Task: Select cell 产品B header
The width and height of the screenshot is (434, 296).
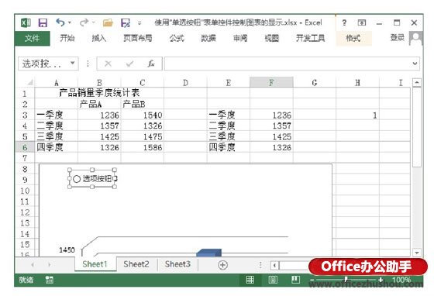Action: click(x=143, y=104)
